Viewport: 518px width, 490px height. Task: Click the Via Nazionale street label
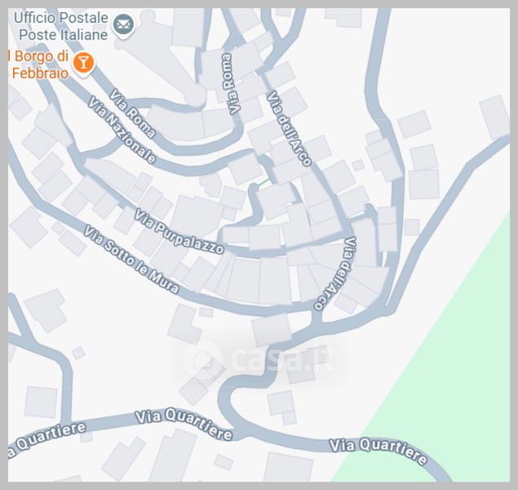(122, 131)
